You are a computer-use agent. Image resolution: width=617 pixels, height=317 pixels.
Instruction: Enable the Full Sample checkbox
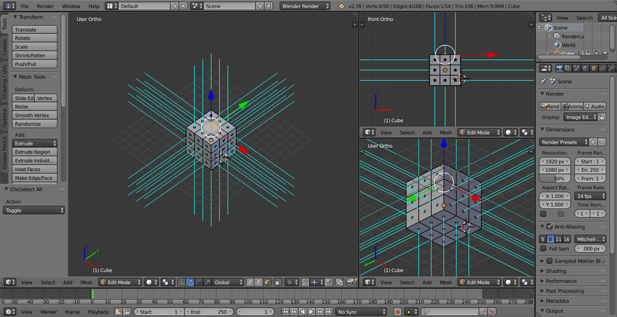click(543, 249)
